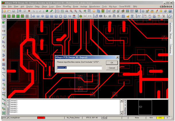Click the first green layer view icon
This screenshot has width=175, height=121.
coord(5,16)
